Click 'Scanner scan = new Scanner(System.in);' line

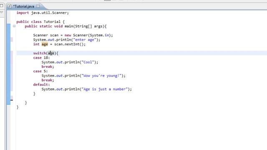pos(73,35)
